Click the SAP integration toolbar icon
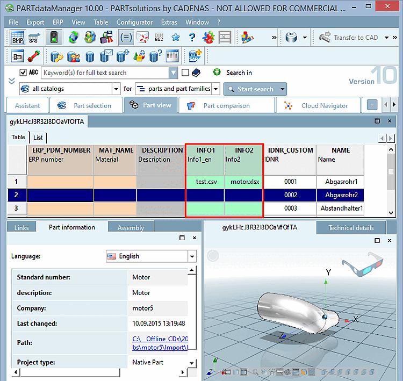 click(193, 56)
